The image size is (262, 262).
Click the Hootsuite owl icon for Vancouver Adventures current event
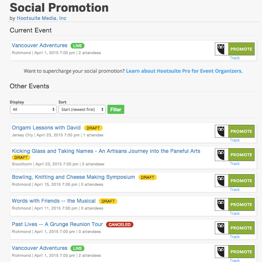[x=222, y=49]
